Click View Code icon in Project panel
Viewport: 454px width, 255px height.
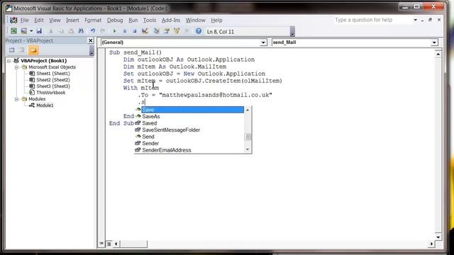tap(11, 50)
